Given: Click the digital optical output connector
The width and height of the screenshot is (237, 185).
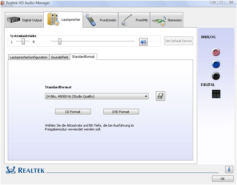Looking at the screenshot, I should coord(216,94).
